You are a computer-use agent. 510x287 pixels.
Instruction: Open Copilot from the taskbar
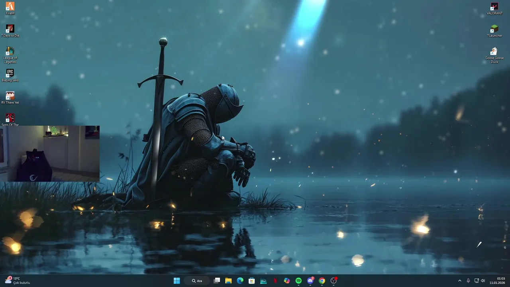(287, 281)
